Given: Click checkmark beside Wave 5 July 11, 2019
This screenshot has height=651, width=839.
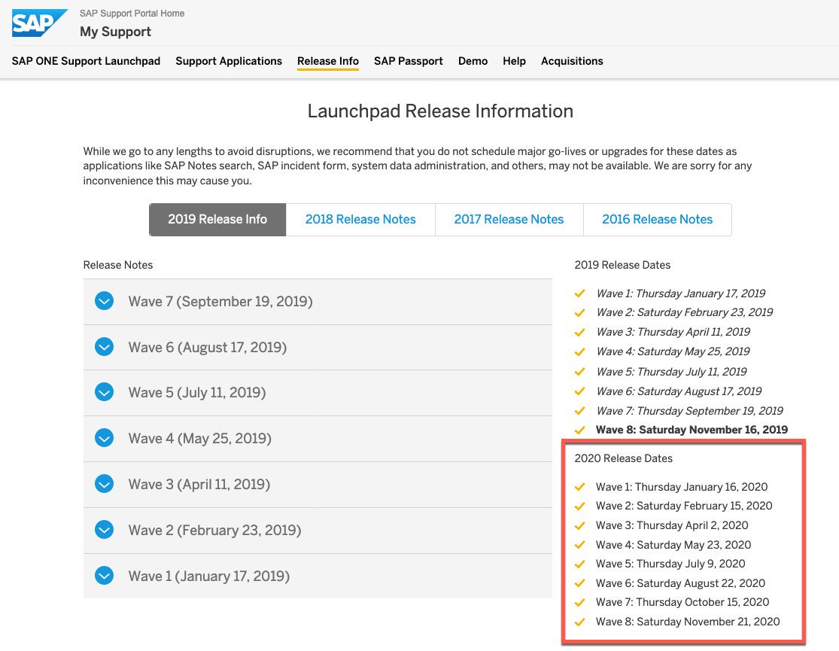Looking at the screenshot, I should coord(579,372).
